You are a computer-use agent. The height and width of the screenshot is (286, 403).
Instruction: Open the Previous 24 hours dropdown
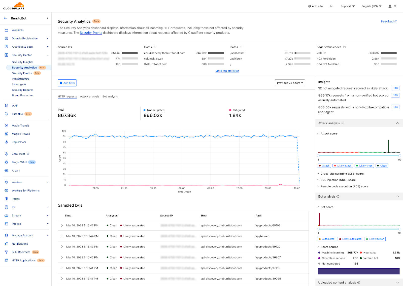pos(290,83)
